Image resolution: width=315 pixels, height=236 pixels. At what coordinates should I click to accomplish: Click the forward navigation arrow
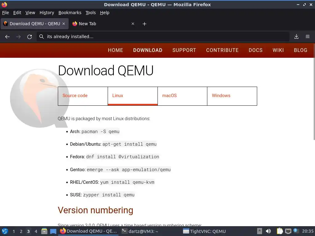[18, 37]
